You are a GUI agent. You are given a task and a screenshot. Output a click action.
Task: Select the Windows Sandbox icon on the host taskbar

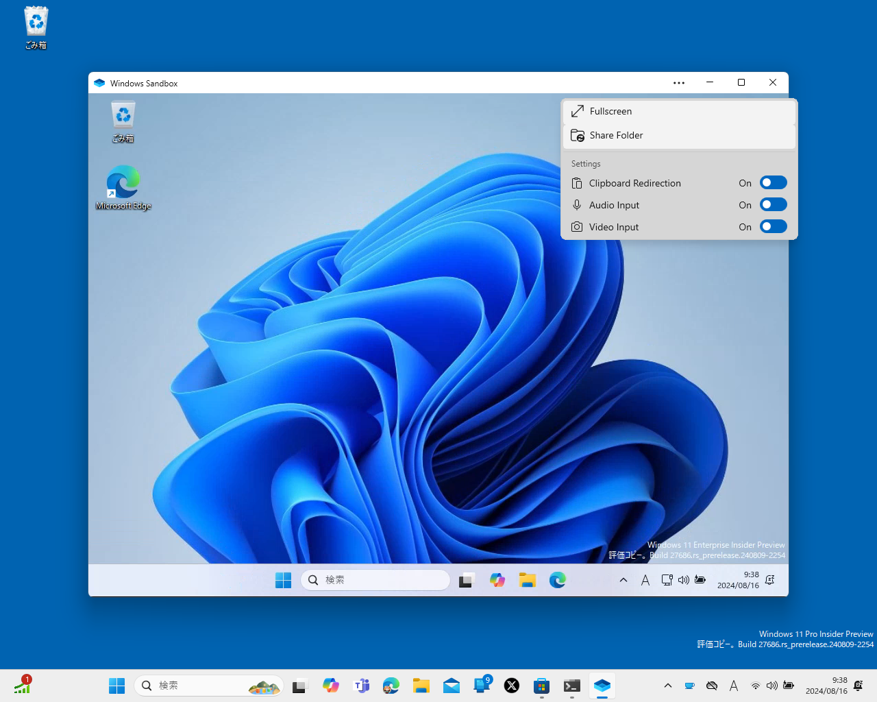tap(602, 686)
